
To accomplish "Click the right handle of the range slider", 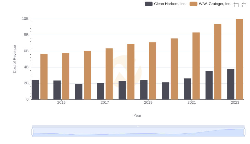I will click(244, 132).
